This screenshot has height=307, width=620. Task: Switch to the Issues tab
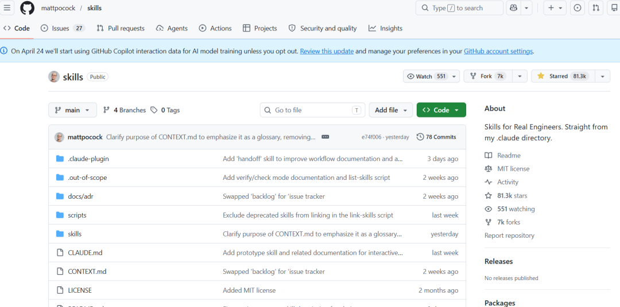coord(63,29)
